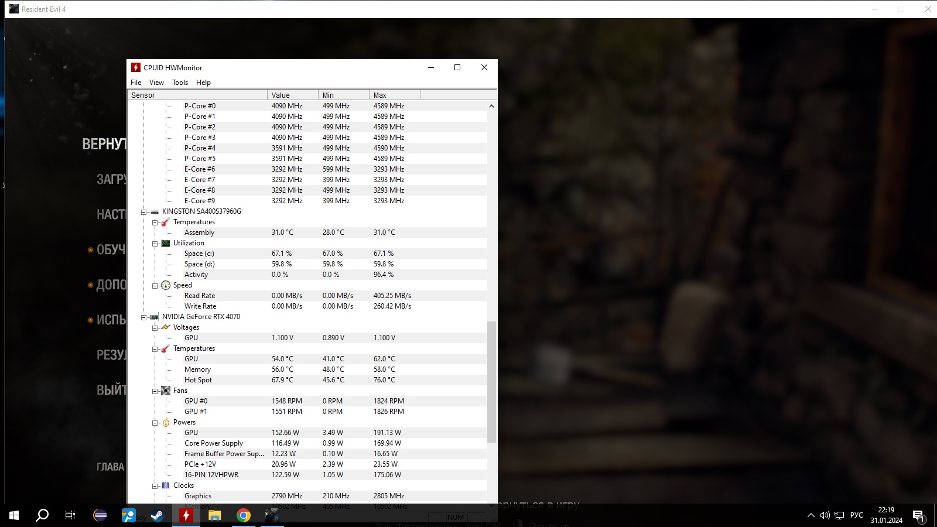Image resolution: width=937 pixels, height=527 pixels.
Task: Open the File menu in HWMonitor
Action: pyautogui.click(x=136, y=83)
